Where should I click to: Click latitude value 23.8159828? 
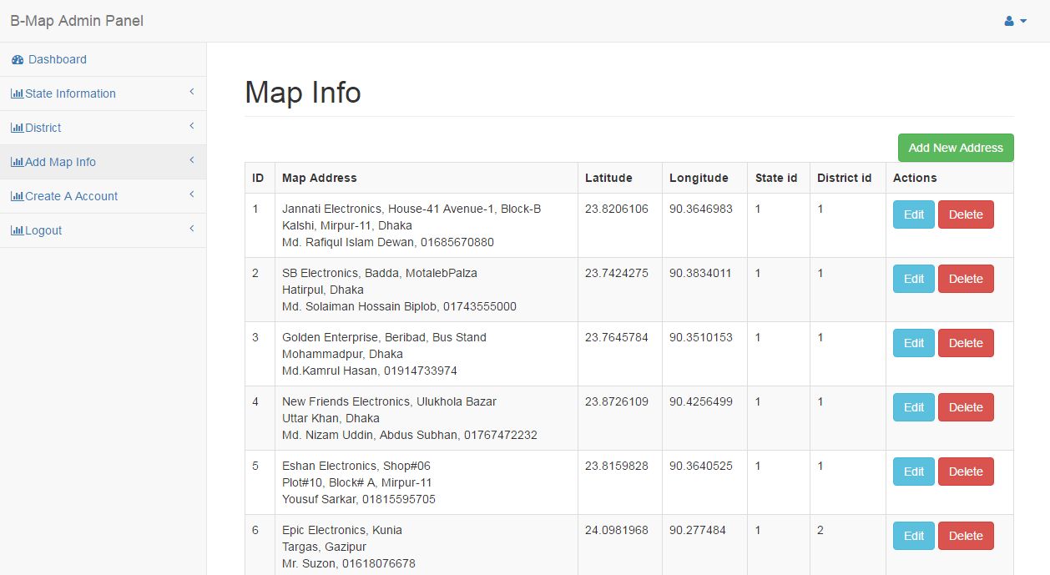tap(617, 466)
